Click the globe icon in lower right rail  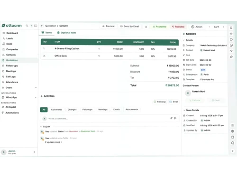pyautogui.click(x=232, y=131)
